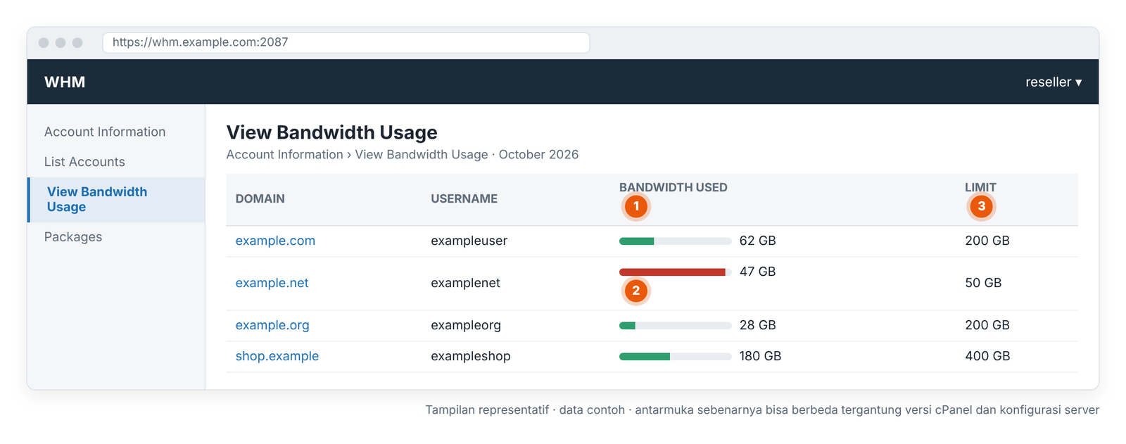Click the View Bandwidth Usage page heading
Viewport: 1126px width, 444px height.
[x=332, y=132]
